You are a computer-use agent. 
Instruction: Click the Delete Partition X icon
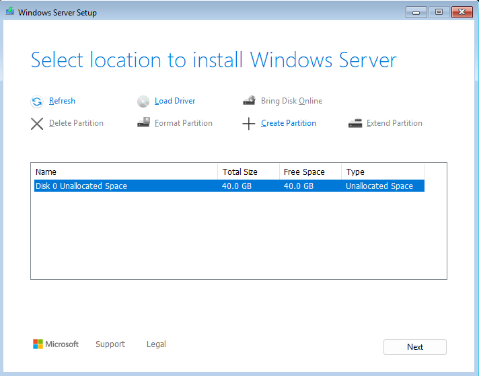point(37,124)
